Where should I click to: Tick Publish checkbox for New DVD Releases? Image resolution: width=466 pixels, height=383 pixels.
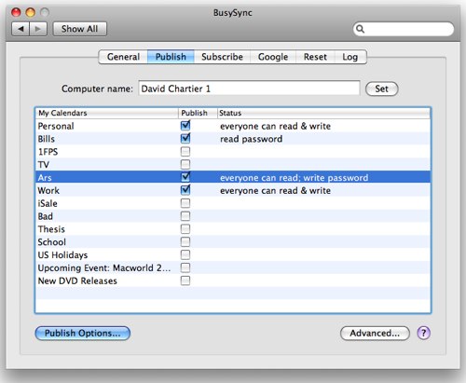click(x=185, y=280)
